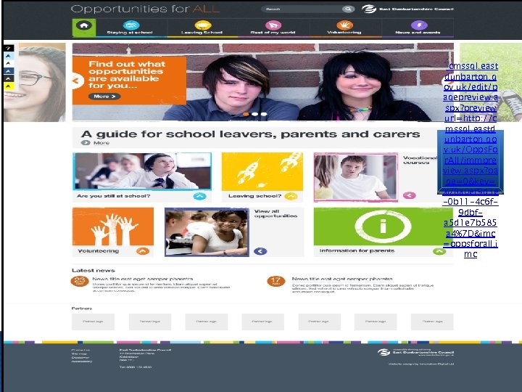Expand the Information for parents green arrow
The width and height of the screenshot is (522, 392).
(439, 251)
